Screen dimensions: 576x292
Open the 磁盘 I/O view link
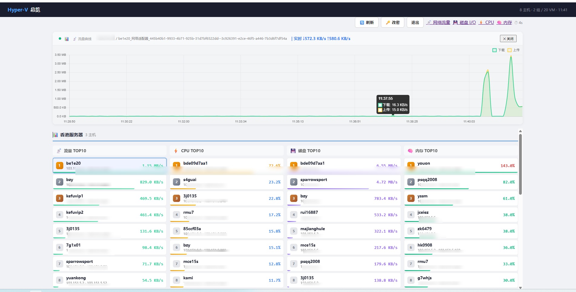pyautogui.click(x=464, y=22)
